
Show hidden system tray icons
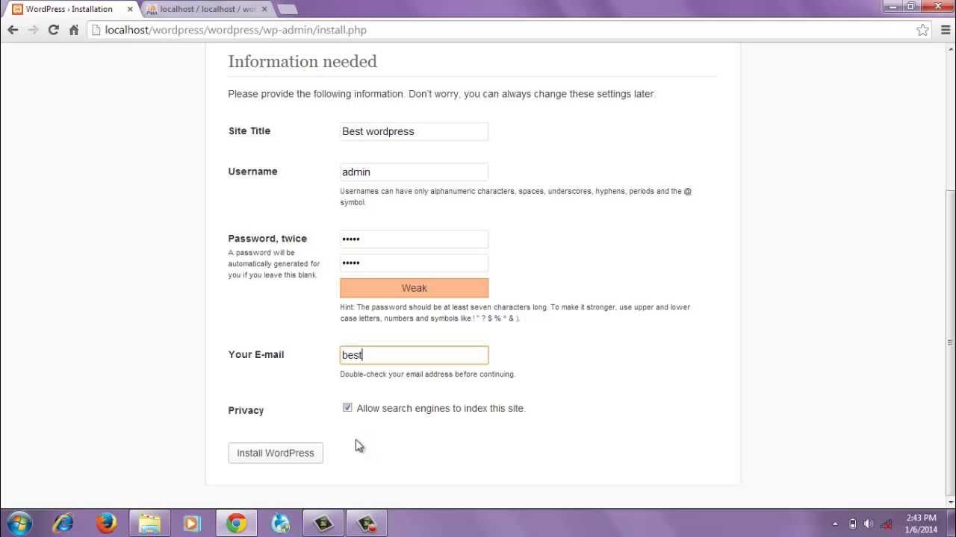click(x=835, y=524)
